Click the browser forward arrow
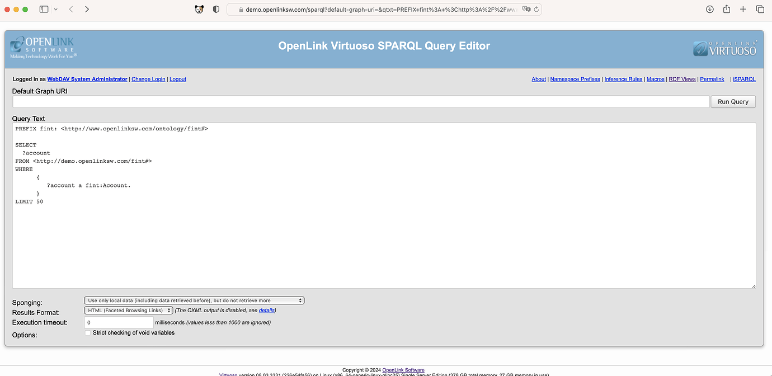This screenshot has height=376, width=772. tap(87, 10)
